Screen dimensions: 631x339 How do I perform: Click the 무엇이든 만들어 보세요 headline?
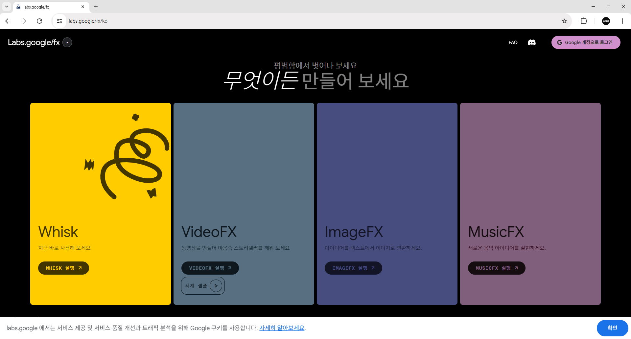pos(316,81)
